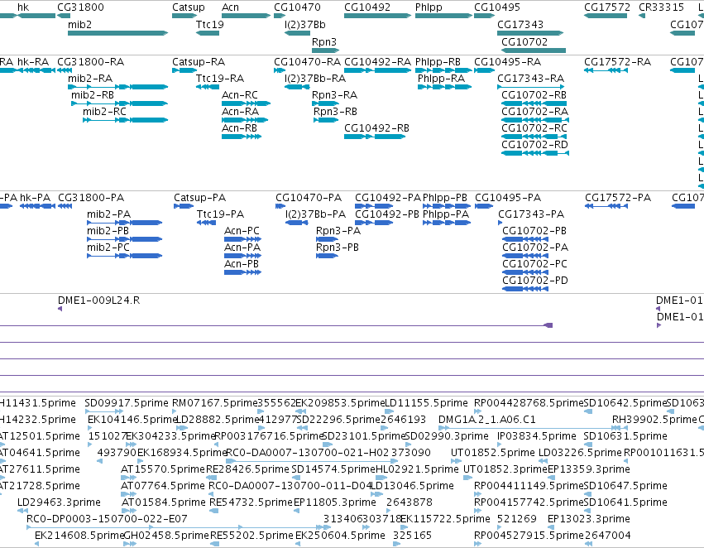Select the CG10702-RB transcript

point(534,103)
